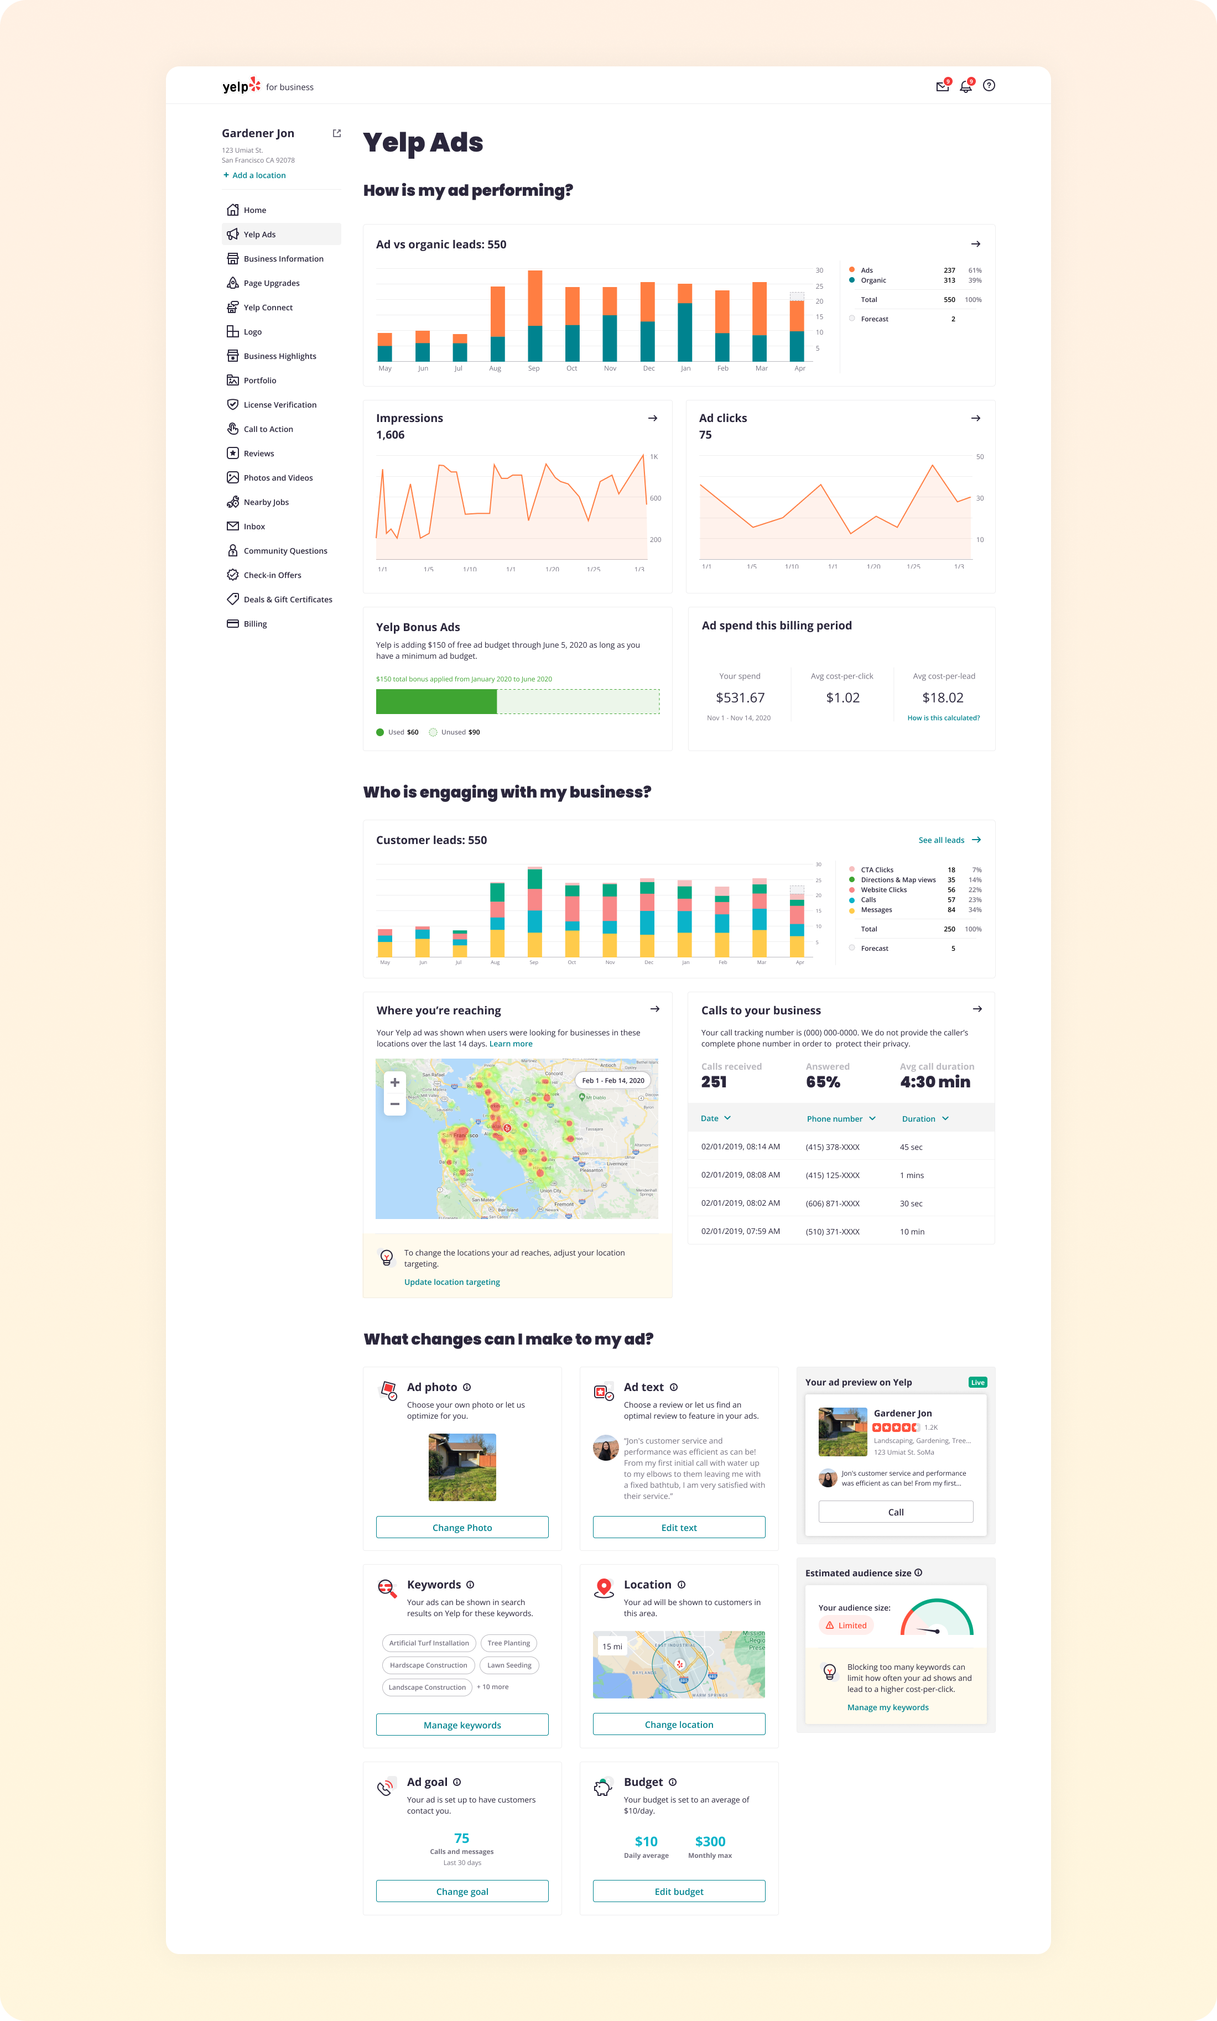The width and height of the screenshot is (1217, 2021).
Task: Open the Date sort dropdown in calls table
Action: [716, 1117]
